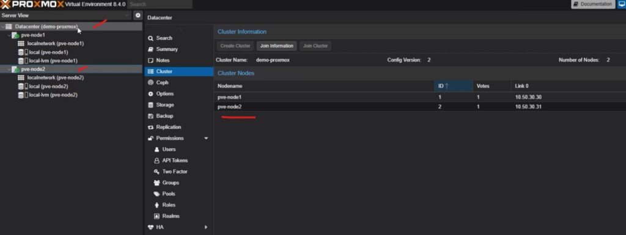Click the Notes page icon

150,60
